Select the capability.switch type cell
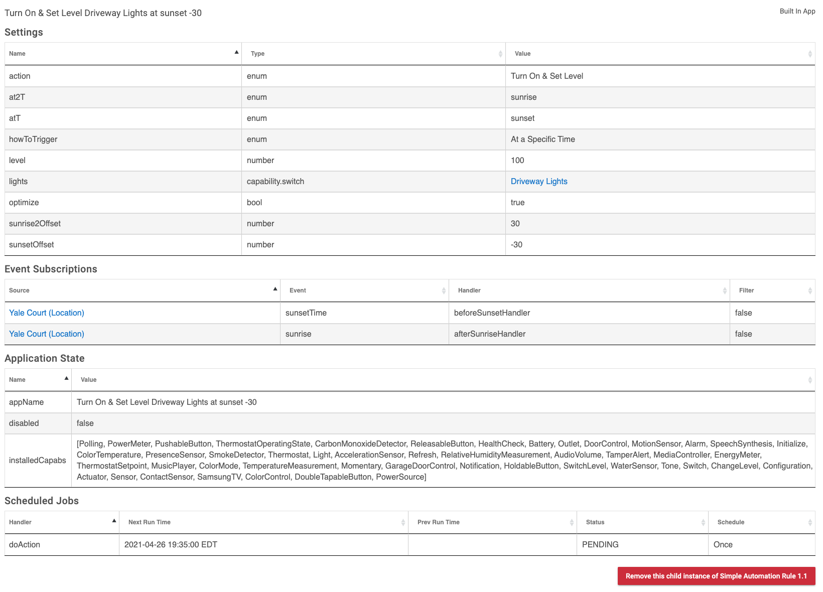823x592 pixels. [x=373, y=182]
